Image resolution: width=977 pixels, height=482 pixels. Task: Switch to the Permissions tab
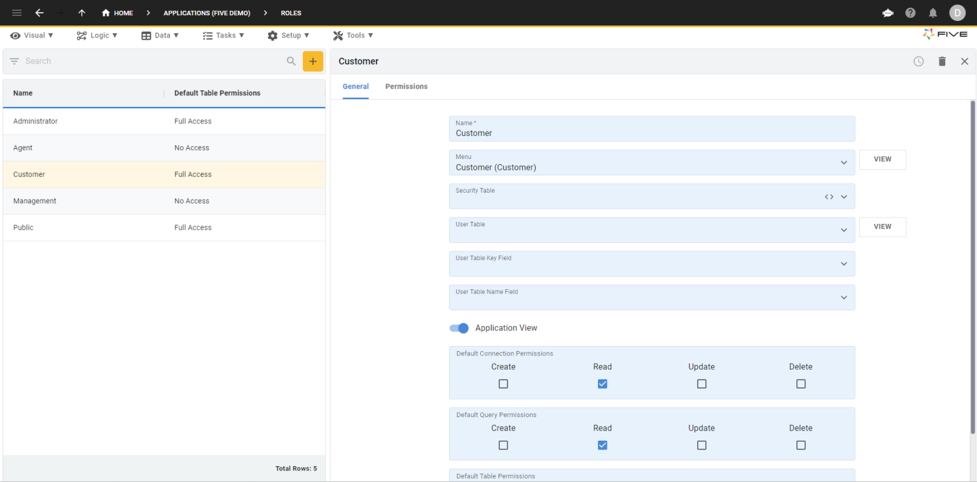pos(406,86)
